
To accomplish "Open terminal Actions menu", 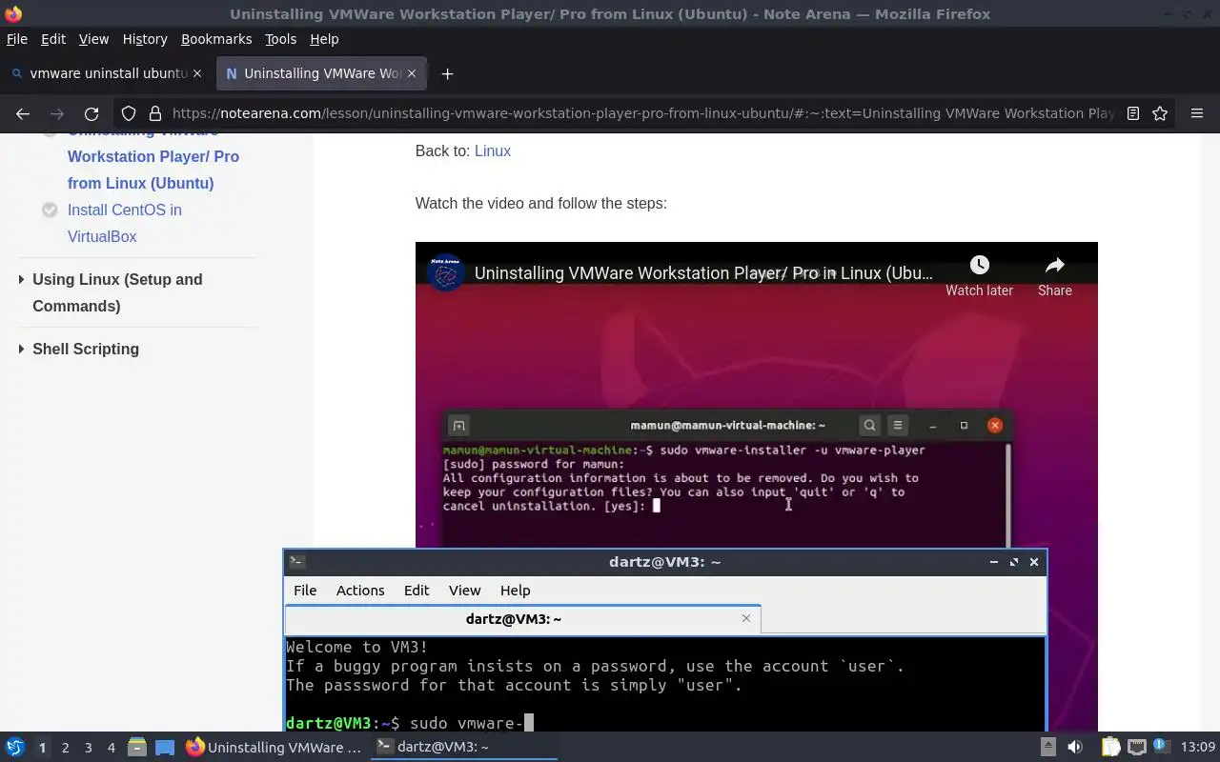I will point(360,591).
